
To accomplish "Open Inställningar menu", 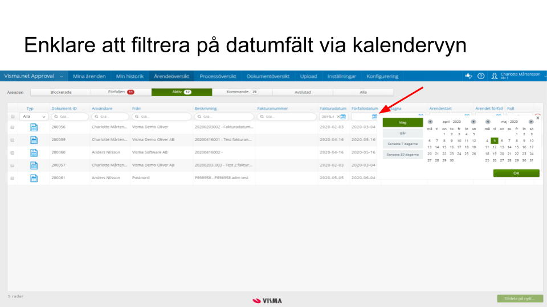I will pyautogui.click(x=341, y=76).
